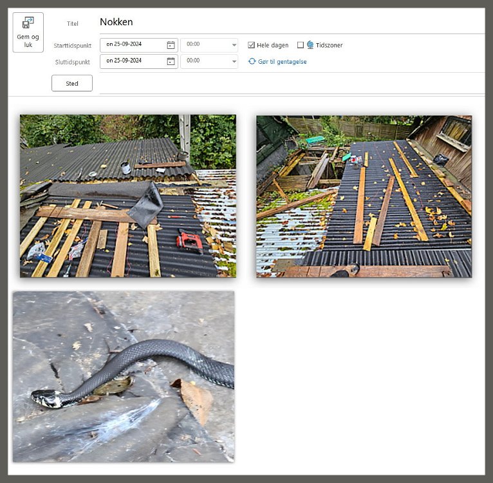Click the globe icon beside Tidszoner

[310, 45]
